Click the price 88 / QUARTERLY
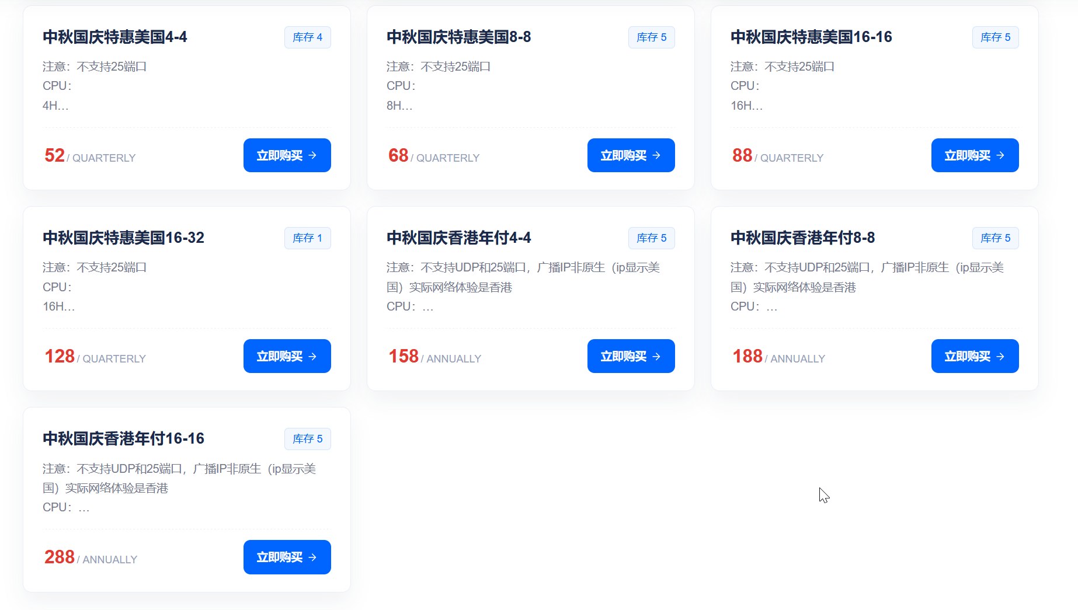This screenshot has width=1078, height=610. (778, 155)
